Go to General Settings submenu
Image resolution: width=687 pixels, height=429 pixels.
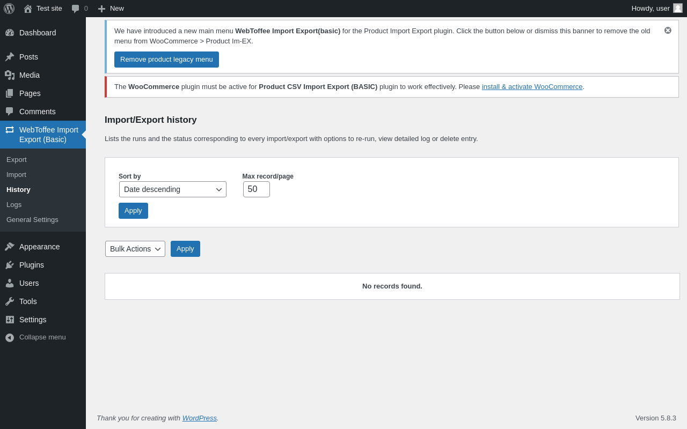point(32,220)
